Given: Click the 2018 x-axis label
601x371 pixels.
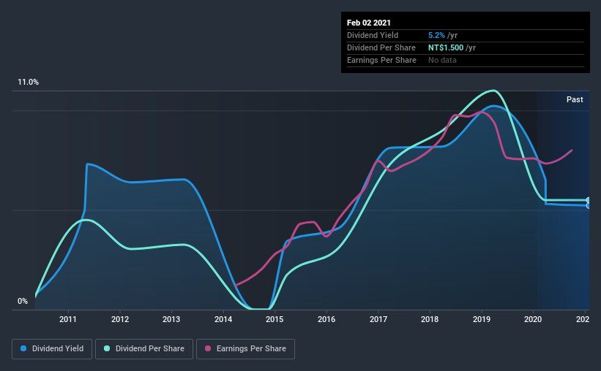Looking at the screenshot, I should 430,319.
